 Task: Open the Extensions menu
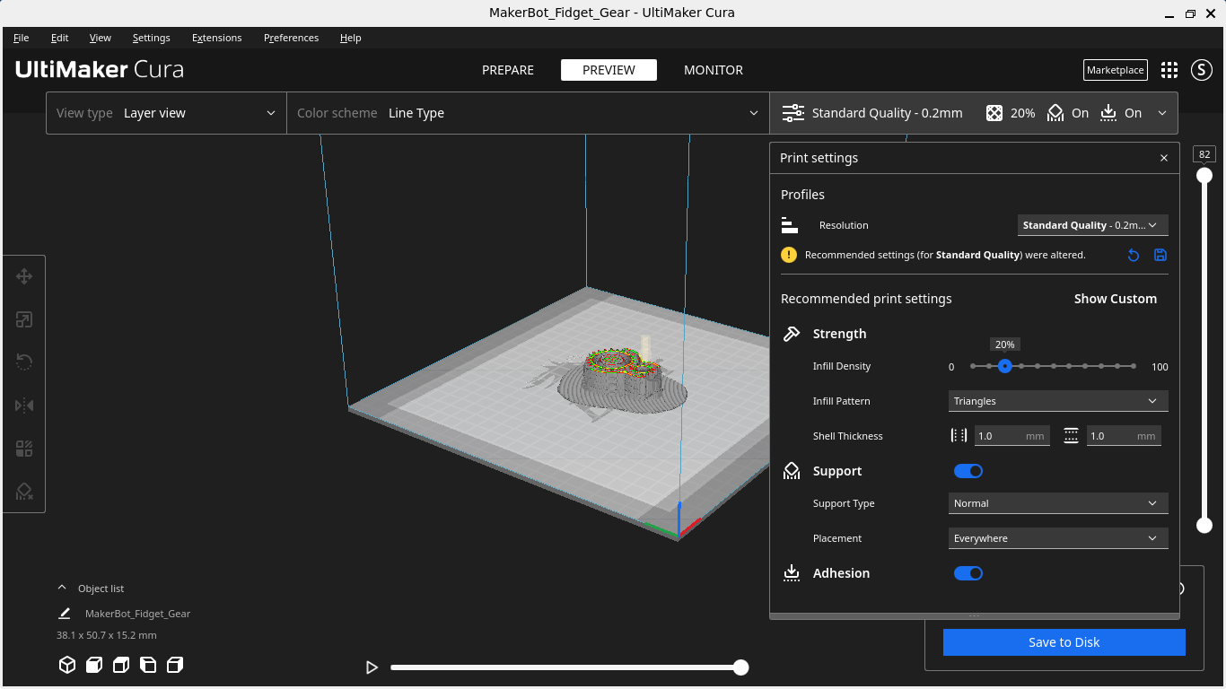[217, 38]
